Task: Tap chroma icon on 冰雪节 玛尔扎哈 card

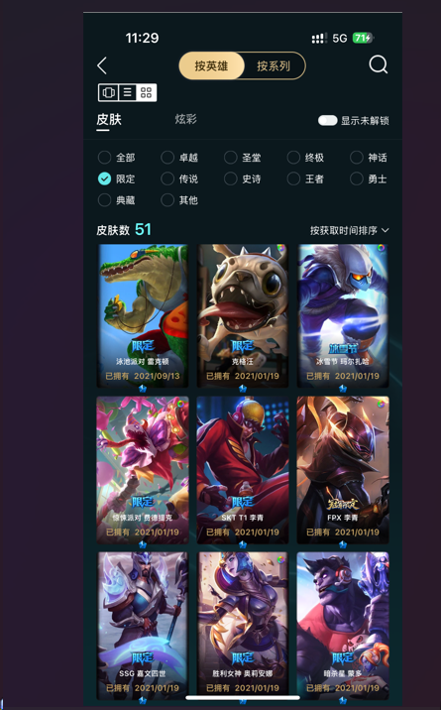Action: pos(382,248)
